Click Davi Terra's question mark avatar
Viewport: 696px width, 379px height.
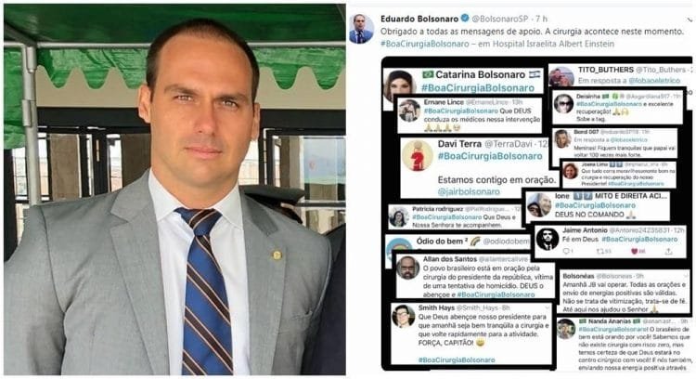[x=418, y=155]
